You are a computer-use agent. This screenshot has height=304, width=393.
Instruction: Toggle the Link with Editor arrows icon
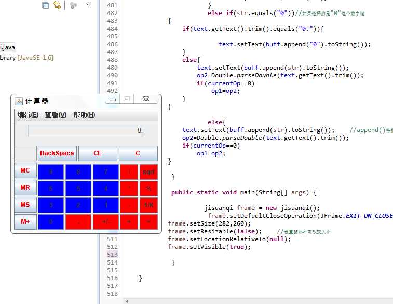click(x=57, y=5)
